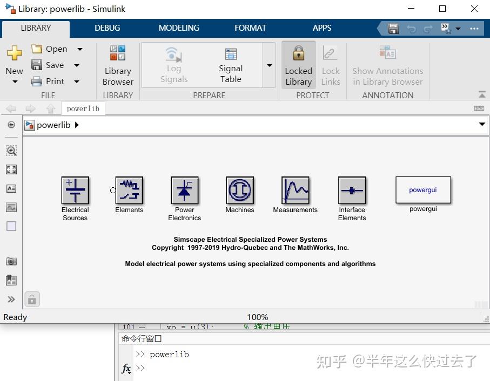Viewport: 490px width, 381px height.
Task: Switch to the MODELING tab
Action: (179, 29)
